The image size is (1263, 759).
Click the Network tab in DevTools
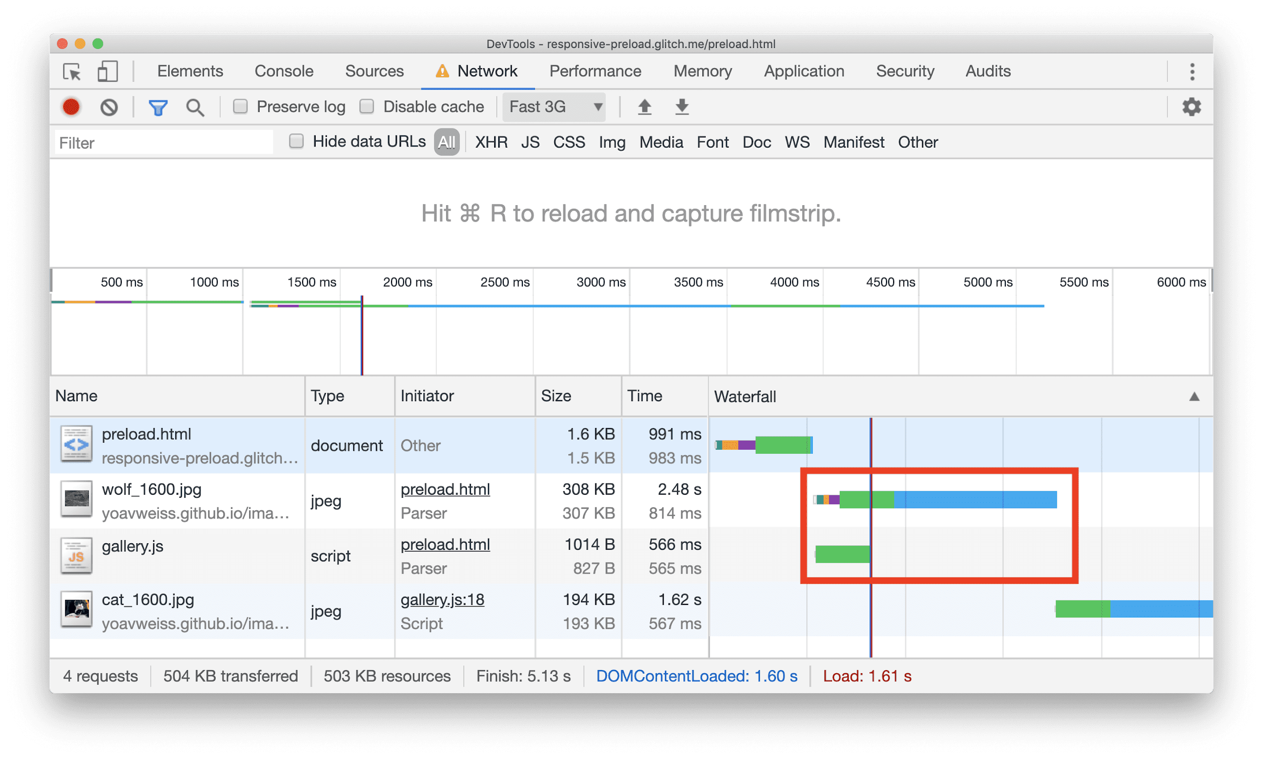pyautogui.click(x=487, y=70)
